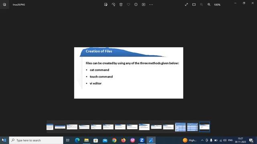The image size is (257, 144).
Task: Rotate the image with the rotate icon
Action: (x=113, y=4)
